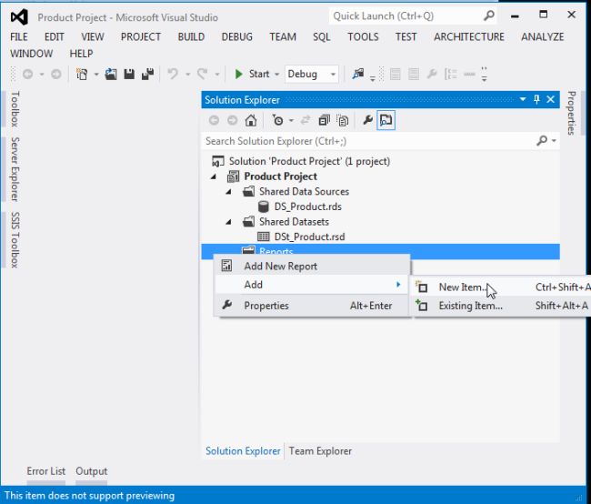
Task: Open the New Project dropdown arrow
Action: (96, 75)
